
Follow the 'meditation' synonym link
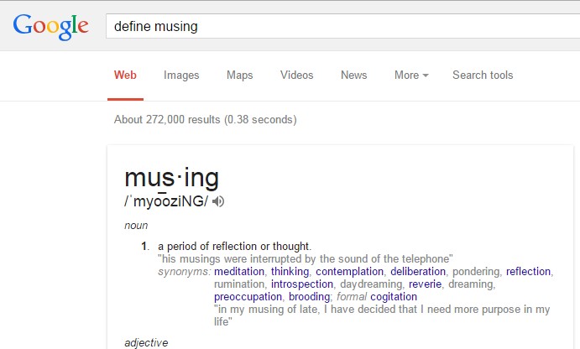239,272
